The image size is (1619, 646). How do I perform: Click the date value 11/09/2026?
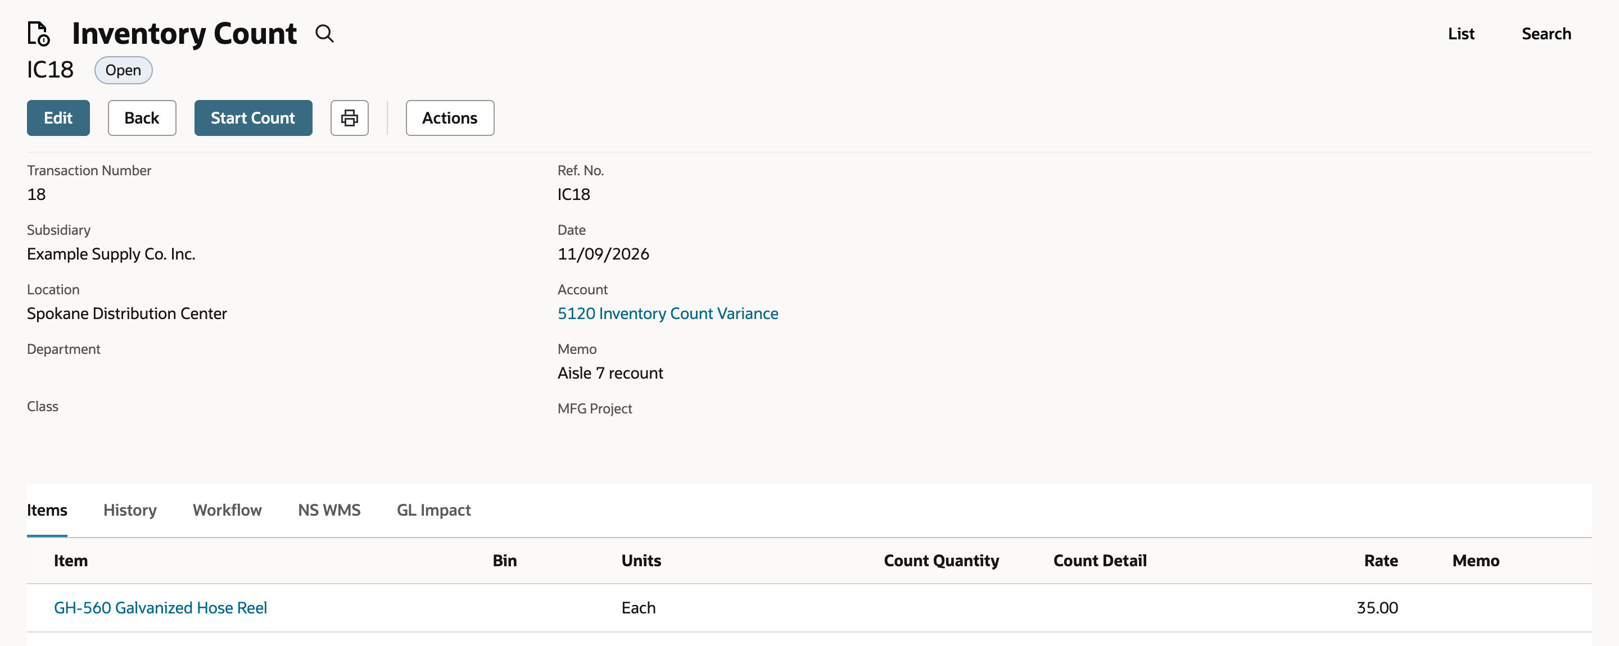tap(603, 254)
